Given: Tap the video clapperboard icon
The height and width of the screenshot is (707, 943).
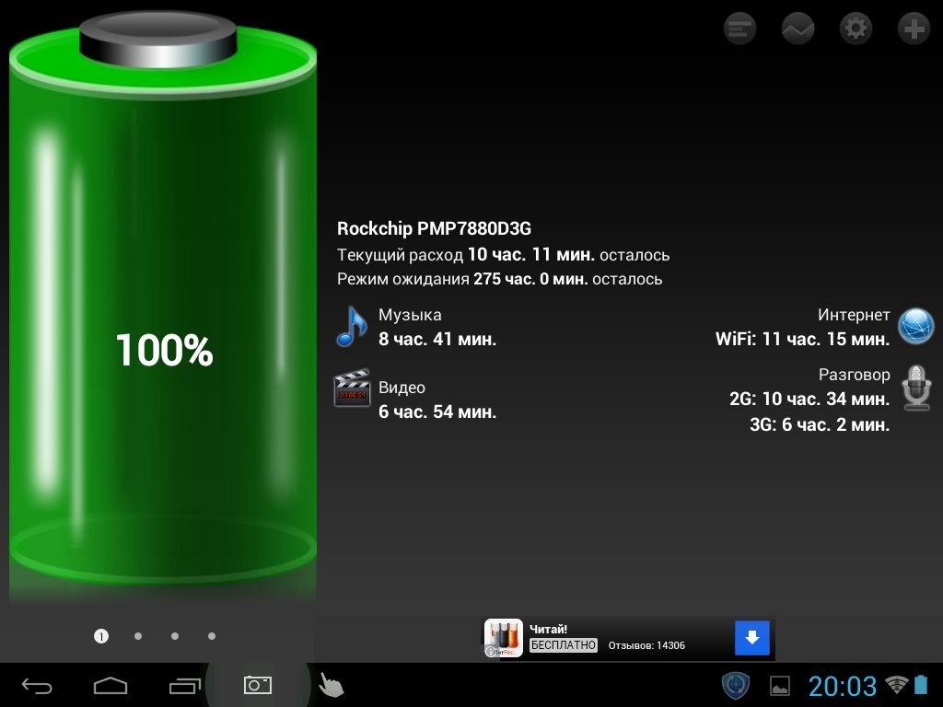Looking at the screenshot, I should tap(351, 388).
